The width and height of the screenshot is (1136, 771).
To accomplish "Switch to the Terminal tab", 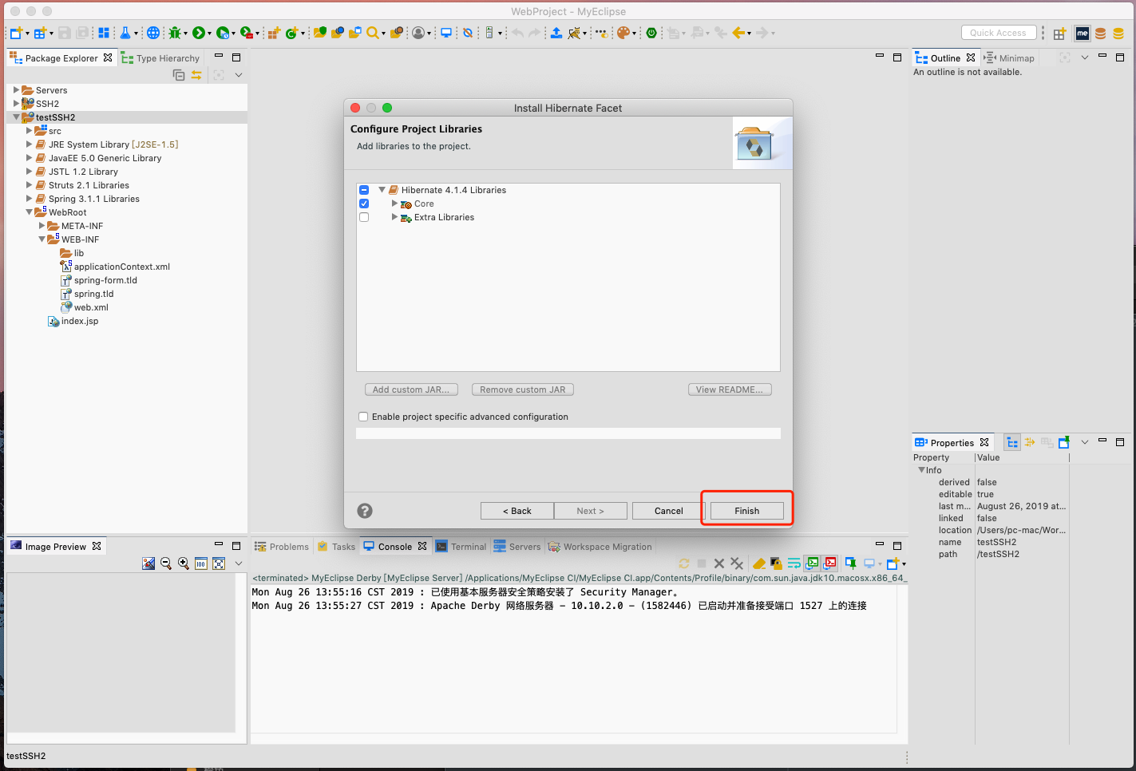I will tap(461, 547).
